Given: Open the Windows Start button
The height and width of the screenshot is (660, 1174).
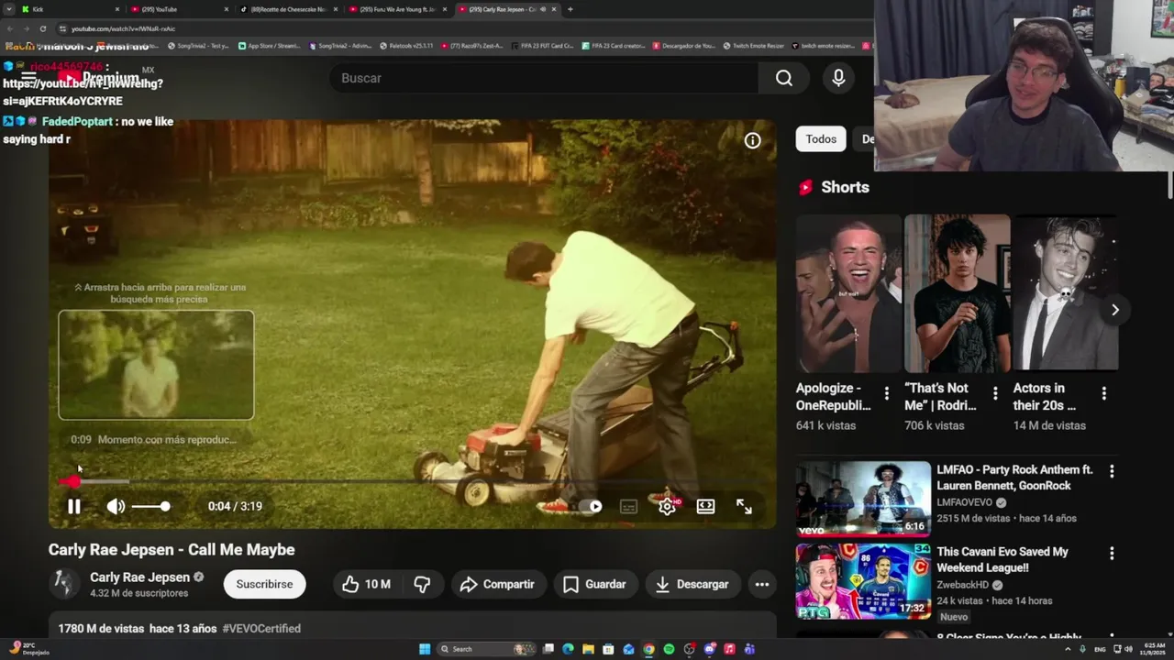Looking at the screenshot, I should pyautogui.click(x=425, y=649).
